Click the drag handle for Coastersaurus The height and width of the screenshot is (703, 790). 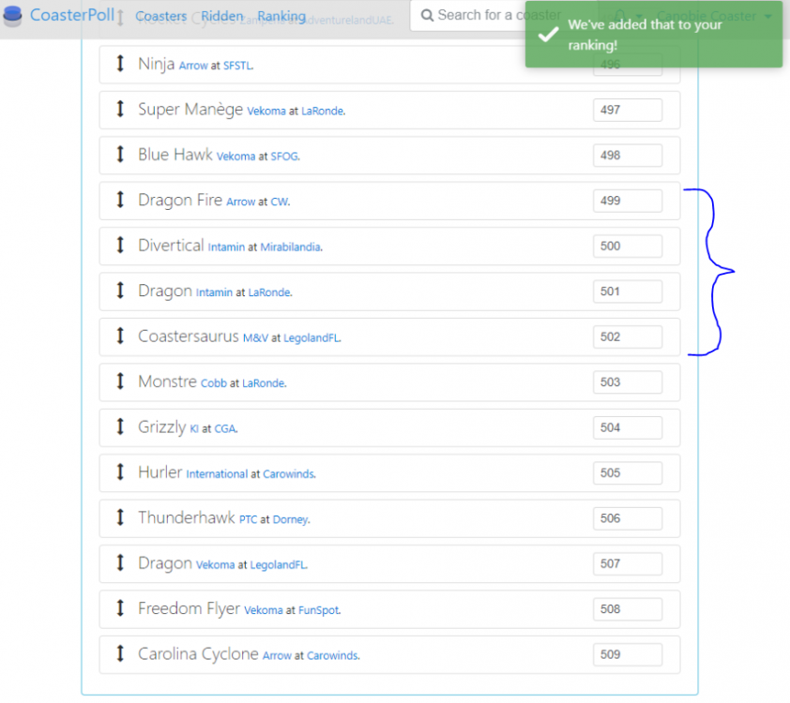coord(120,337)
